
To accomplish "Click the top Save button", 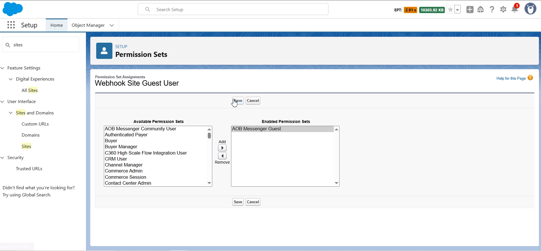I will pos(238,101).
